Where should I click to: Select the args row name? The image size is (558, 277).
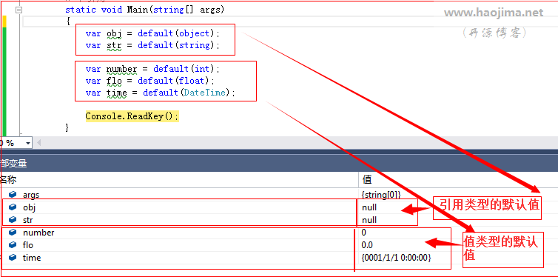(x=31, y=195)
